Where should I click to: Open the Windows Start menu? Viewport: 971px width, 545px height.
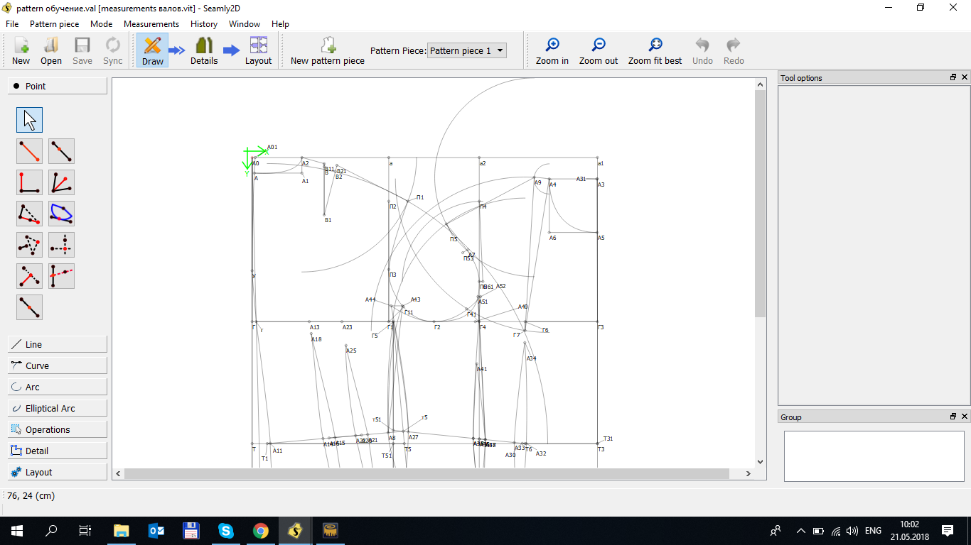tap(17, 531)
